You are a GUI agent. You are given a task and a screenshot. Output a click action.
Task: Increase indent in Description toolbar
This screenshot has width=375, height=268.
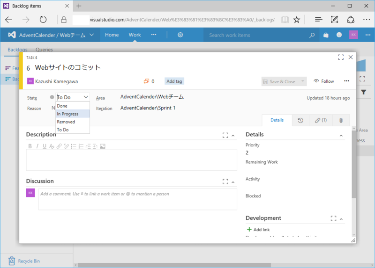coord(95,146)
